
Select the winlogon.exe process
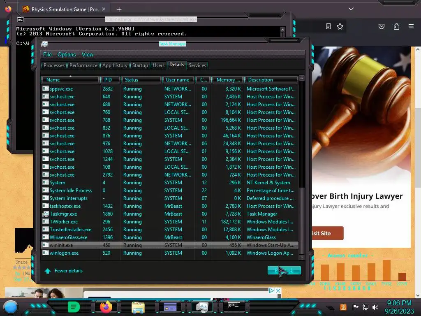coord(170,253)
